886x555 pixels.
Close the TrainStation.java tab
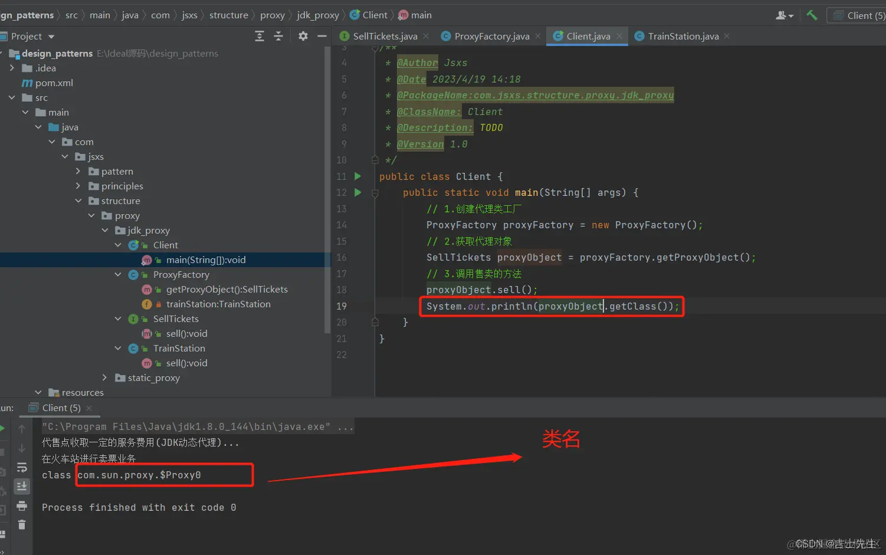click(727, 37)
